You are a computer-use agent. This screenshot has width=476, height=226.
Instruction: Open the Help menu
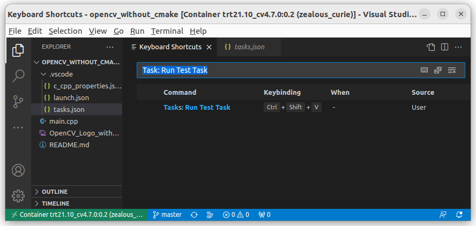[198, 31]
